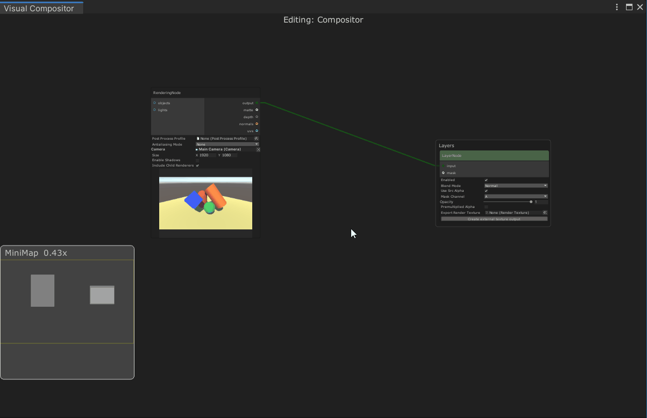Click the uvs output port
647x418 pixels.
point(257,131)
